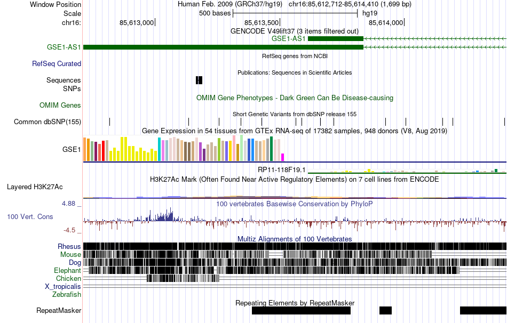Click the OMIM Gene Phenotypes track title
Viewport: 507px width, 323px height.
tap(295, 98)
